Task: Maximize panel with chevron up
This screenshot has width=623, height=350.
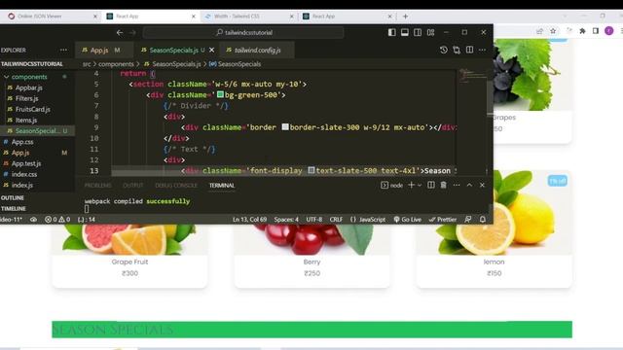Action: 469,185
